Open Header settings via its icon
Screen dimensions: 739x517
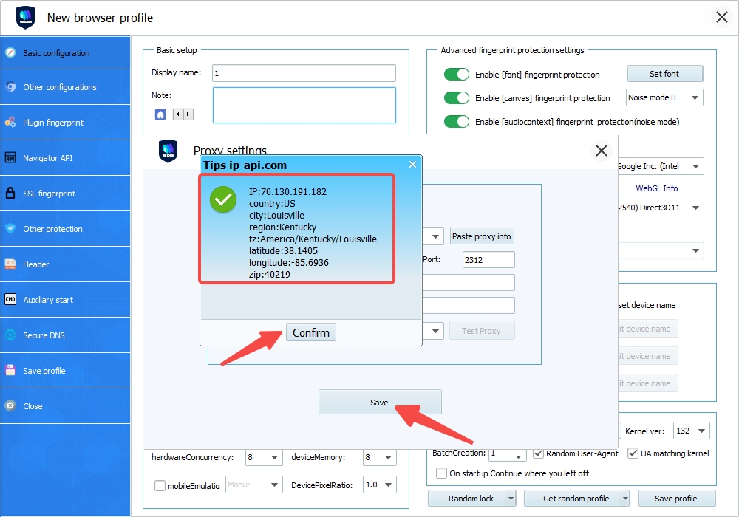coord(10,264)
